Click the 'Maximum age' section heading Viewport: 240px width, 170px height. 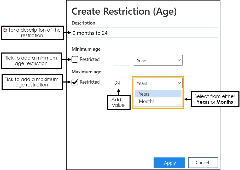pyautogui.click(x=86, y=72)
